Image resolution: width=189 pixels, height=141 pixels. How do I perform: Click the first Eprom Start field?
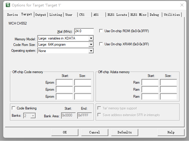tap(64, 82)
